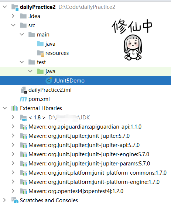Image resolution: width=171 pixels, height=203 pixels.
Task: Select Maven: org.junit.platform:junit-platform-engine:1.7.0 text
Action: coord(94,182)
